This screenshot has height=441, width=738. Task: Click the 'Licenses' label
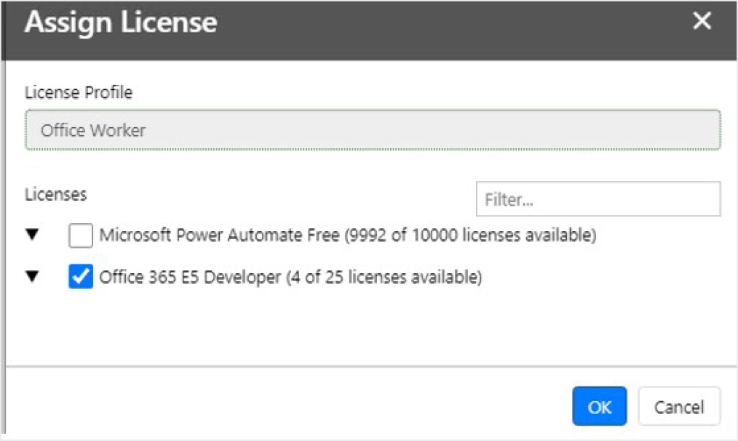[x=55, y=195]
